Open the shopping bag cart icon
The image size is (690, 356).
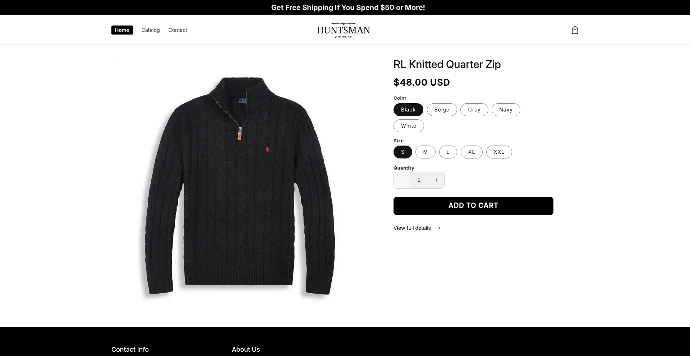[575, 30]
